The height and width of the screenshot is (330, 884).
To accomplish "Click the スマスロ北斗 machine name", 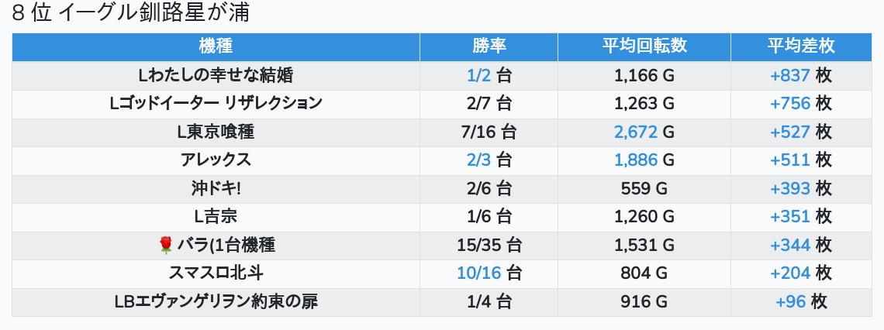I will pyautogui.click(x=216, y=273).
